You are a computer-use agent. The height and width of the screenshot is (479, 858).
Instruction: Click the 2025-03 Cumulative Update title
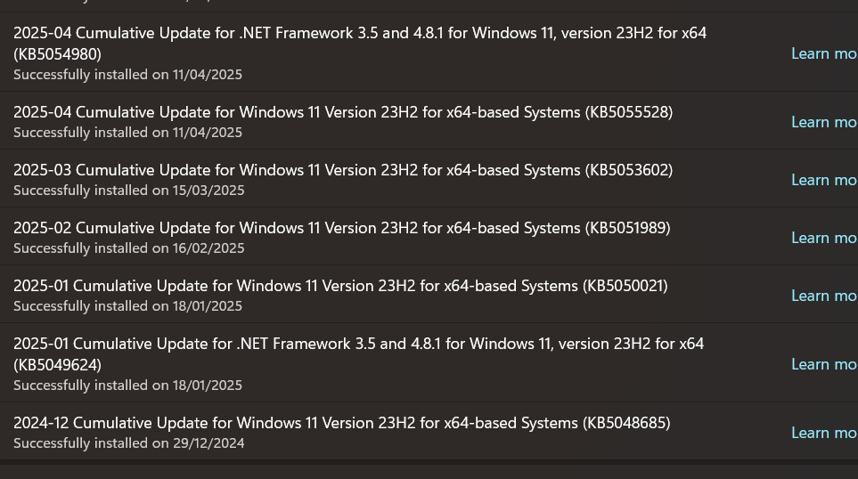click(343, 170)
